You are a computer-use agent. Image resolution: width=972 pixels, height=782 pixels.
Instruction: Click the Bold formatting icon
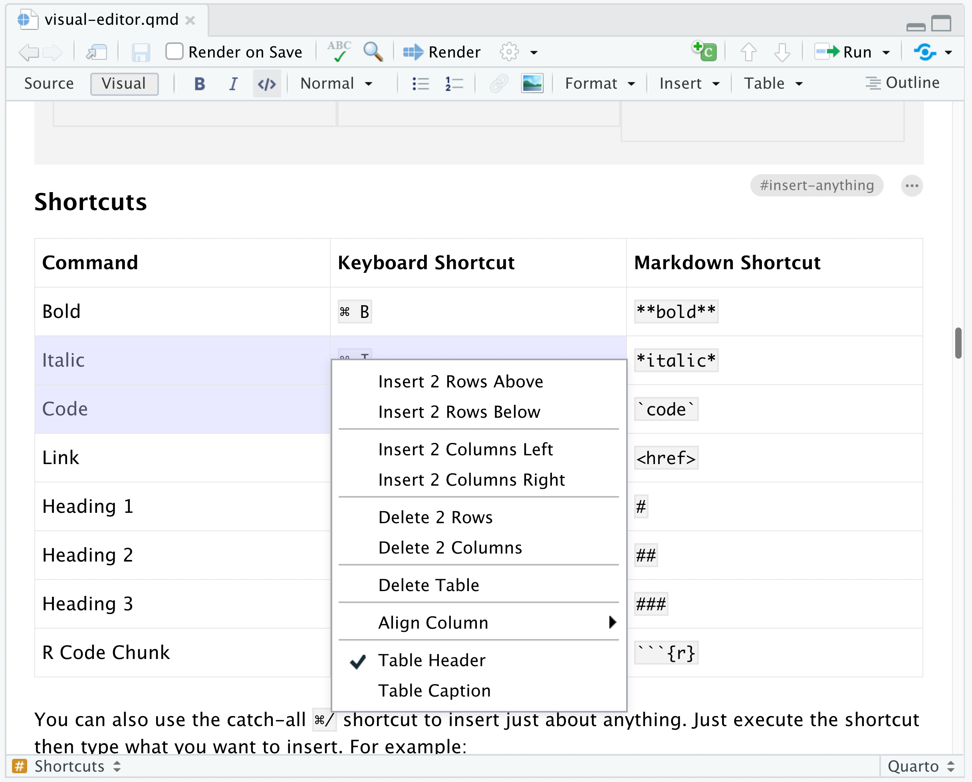[x=199, y=84]
